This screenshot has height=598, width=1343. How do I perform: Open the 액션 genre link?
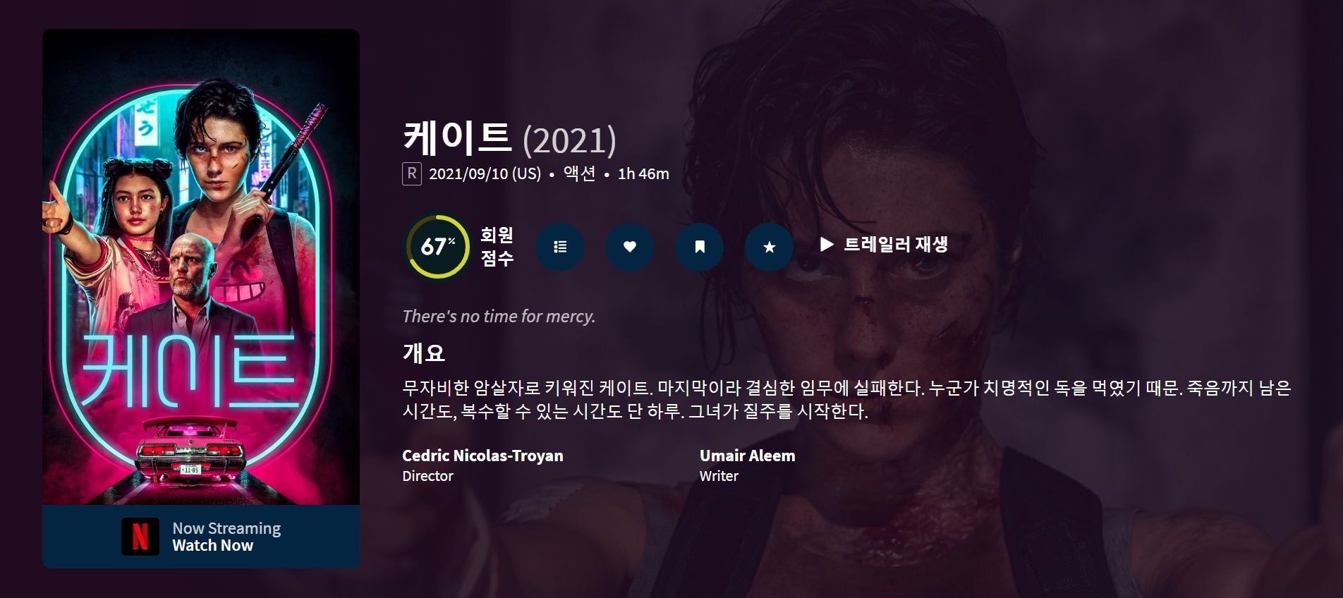pyautogui.click(x=580, y=173)
